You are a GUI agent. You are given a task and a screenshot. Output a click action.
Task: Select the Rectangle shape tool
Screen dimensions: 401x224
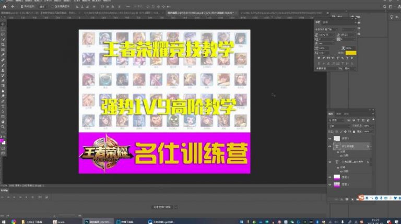[3, 116]
